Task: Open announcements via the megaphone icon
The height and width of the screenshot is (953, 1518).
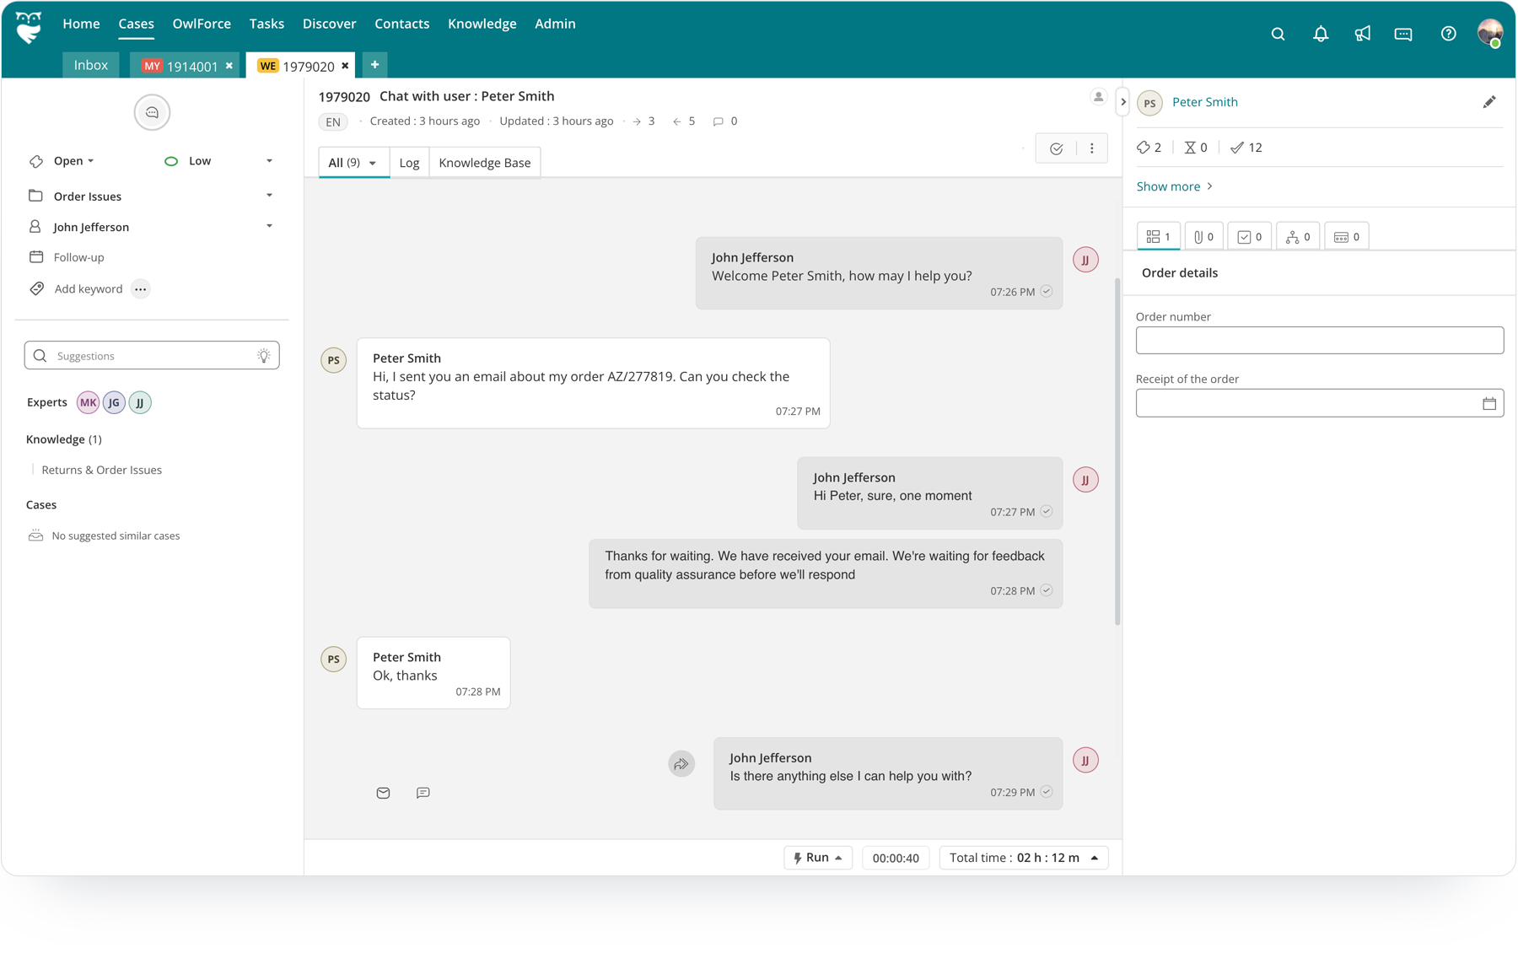Action: (1362, 34)
